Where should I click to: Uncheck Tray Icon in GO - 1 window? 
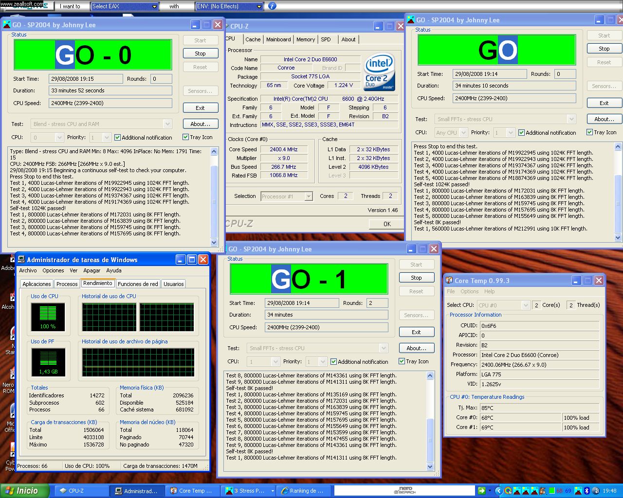pyautogui.click(x=402, y=361)
